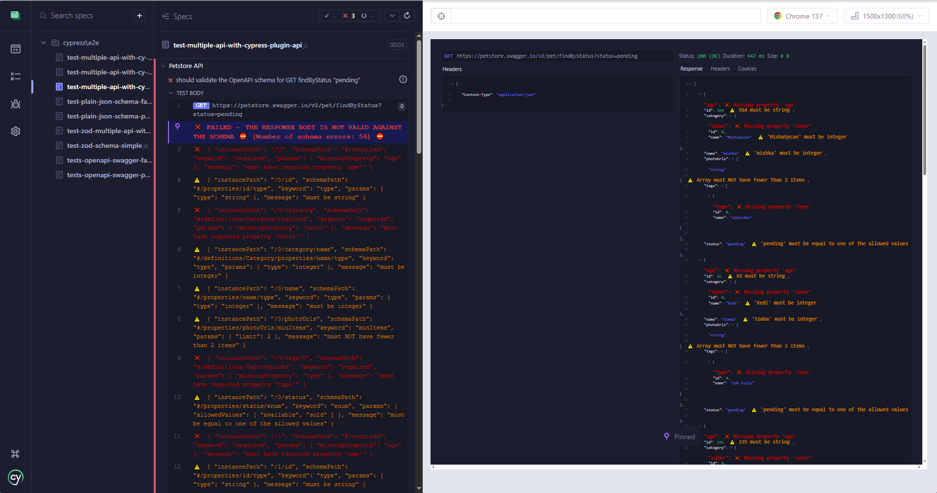Screen dimensions: 937x493
Task: Click the Headers label in request panel
Action: click(x=452, y=69)
